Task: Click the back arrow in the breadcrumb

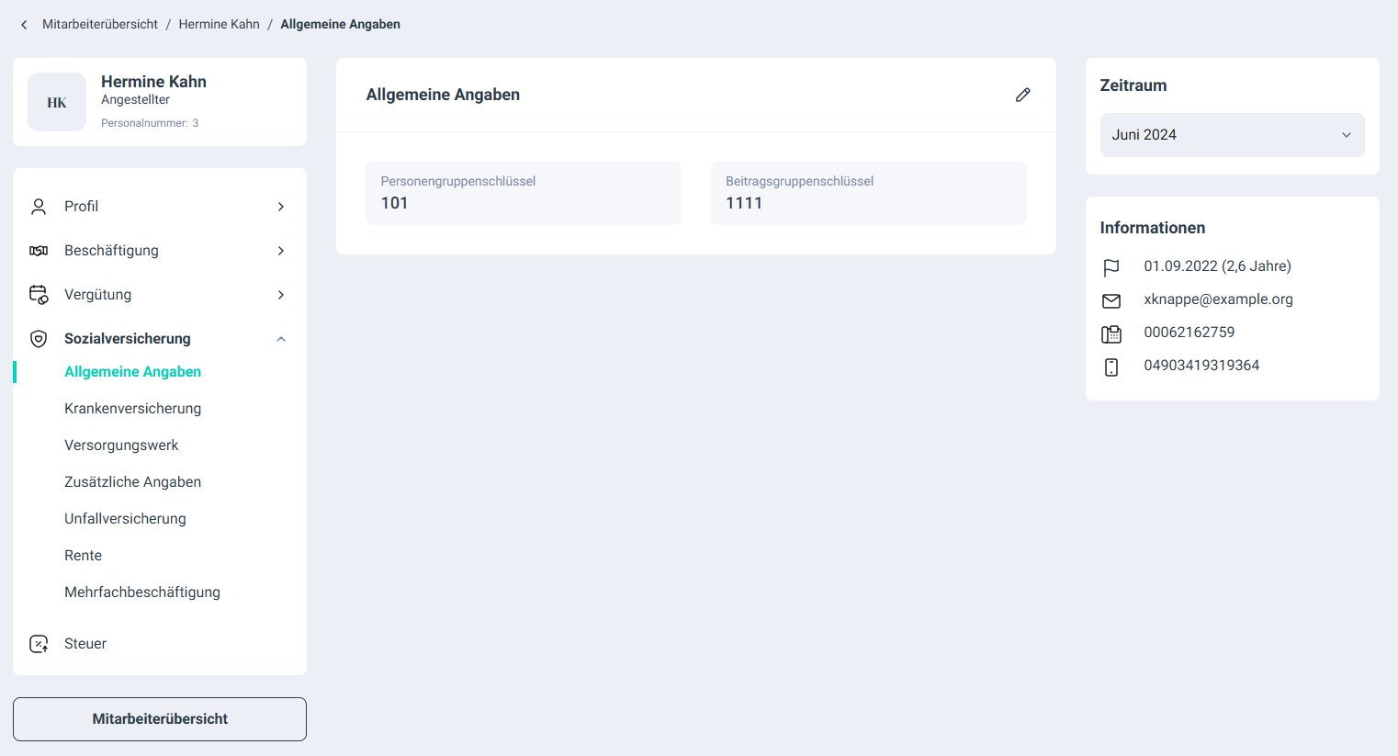Action: coord(24,25)
